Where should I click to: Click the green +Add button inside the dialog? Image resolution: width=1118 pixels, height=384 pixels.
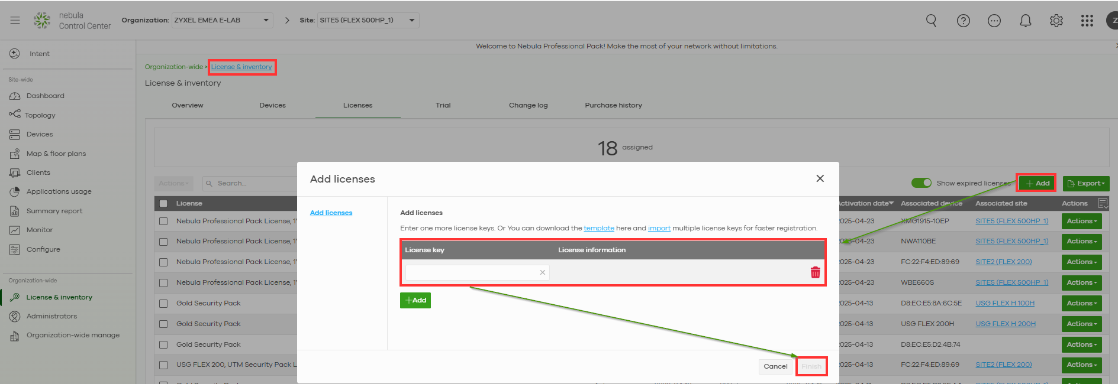415,300
